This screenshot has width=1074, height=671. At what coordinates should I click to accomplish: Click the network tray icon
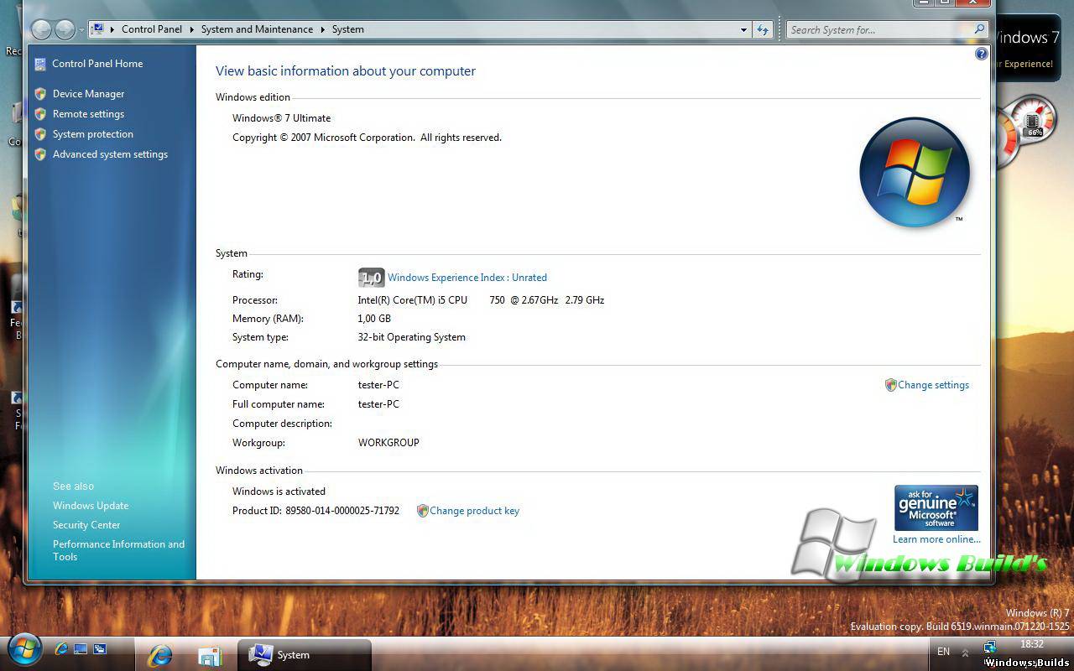[989, 648]
